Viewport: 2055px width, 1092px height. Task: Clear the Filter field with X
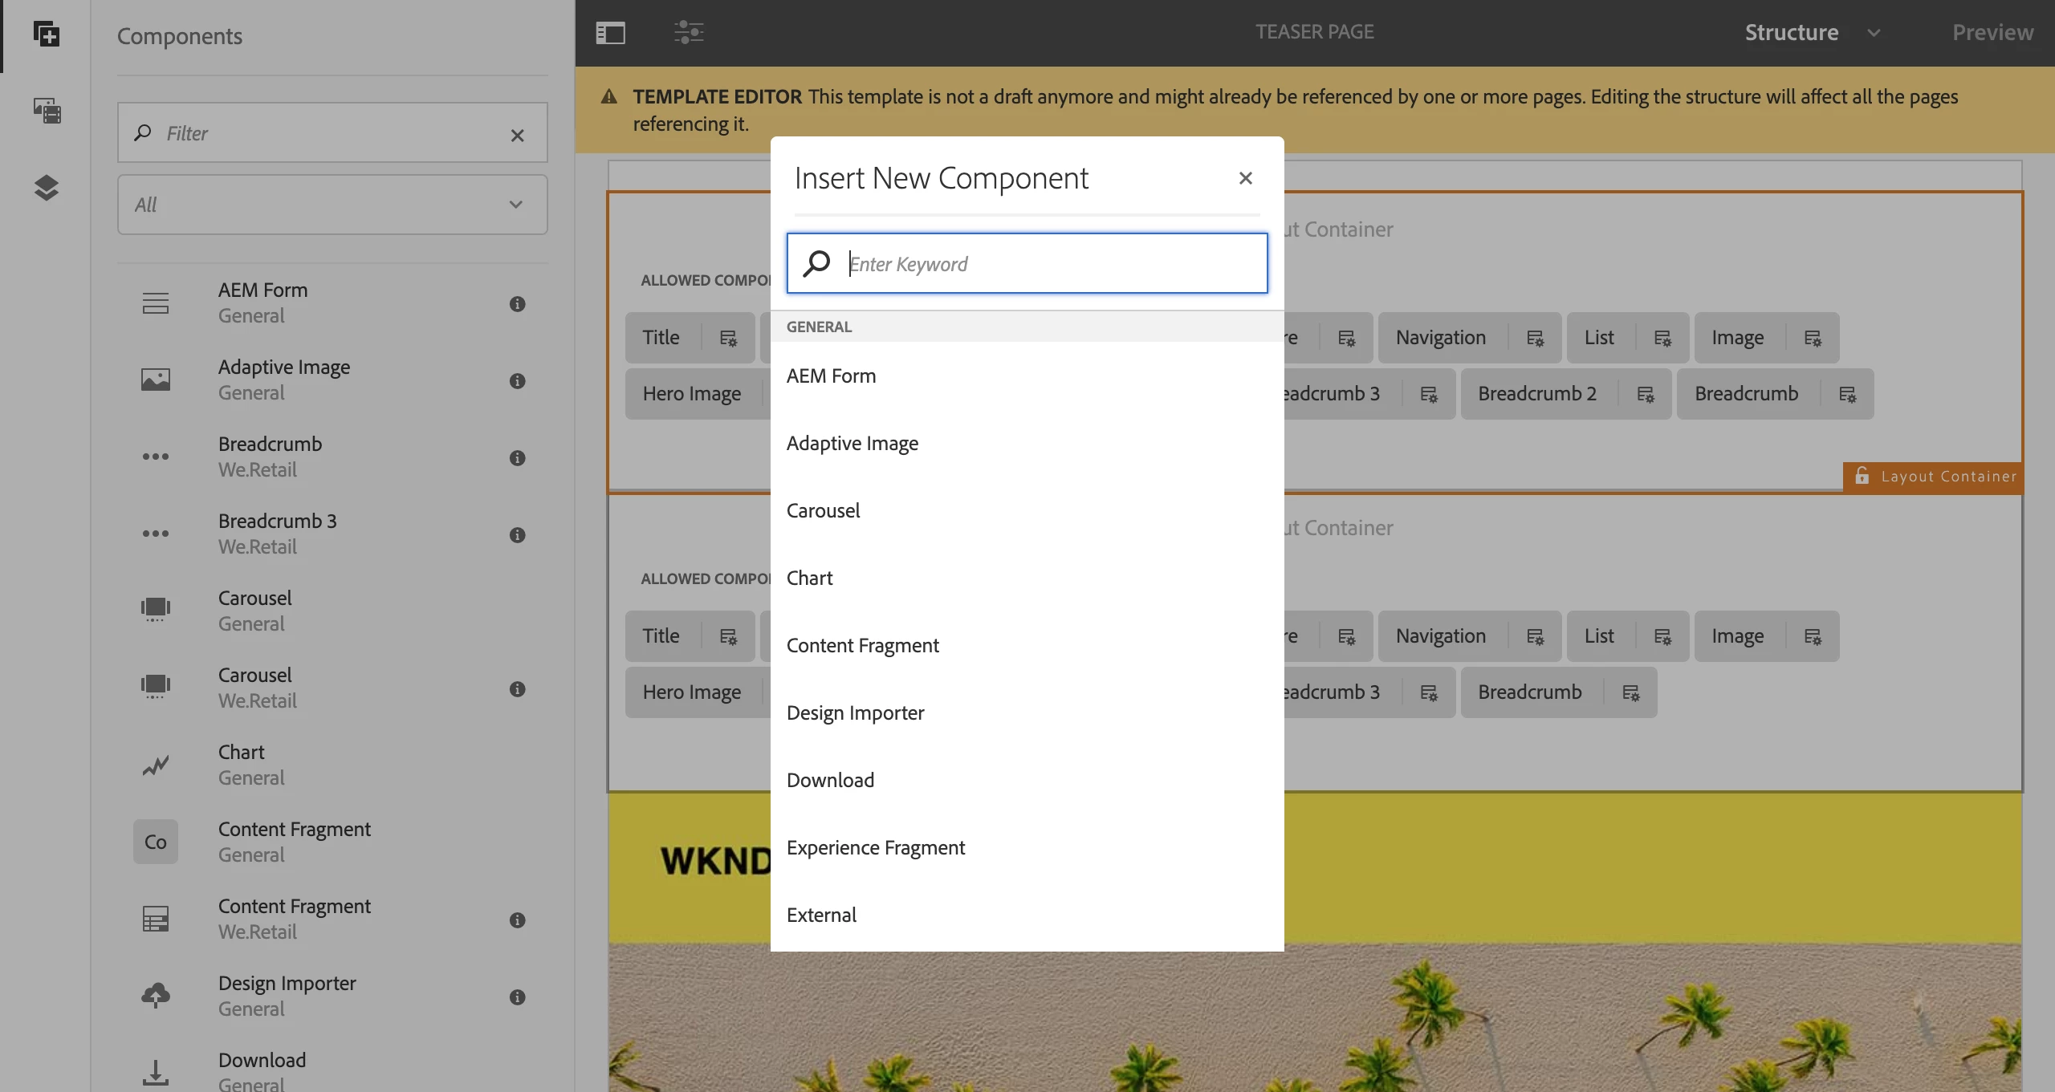point(517,135)
